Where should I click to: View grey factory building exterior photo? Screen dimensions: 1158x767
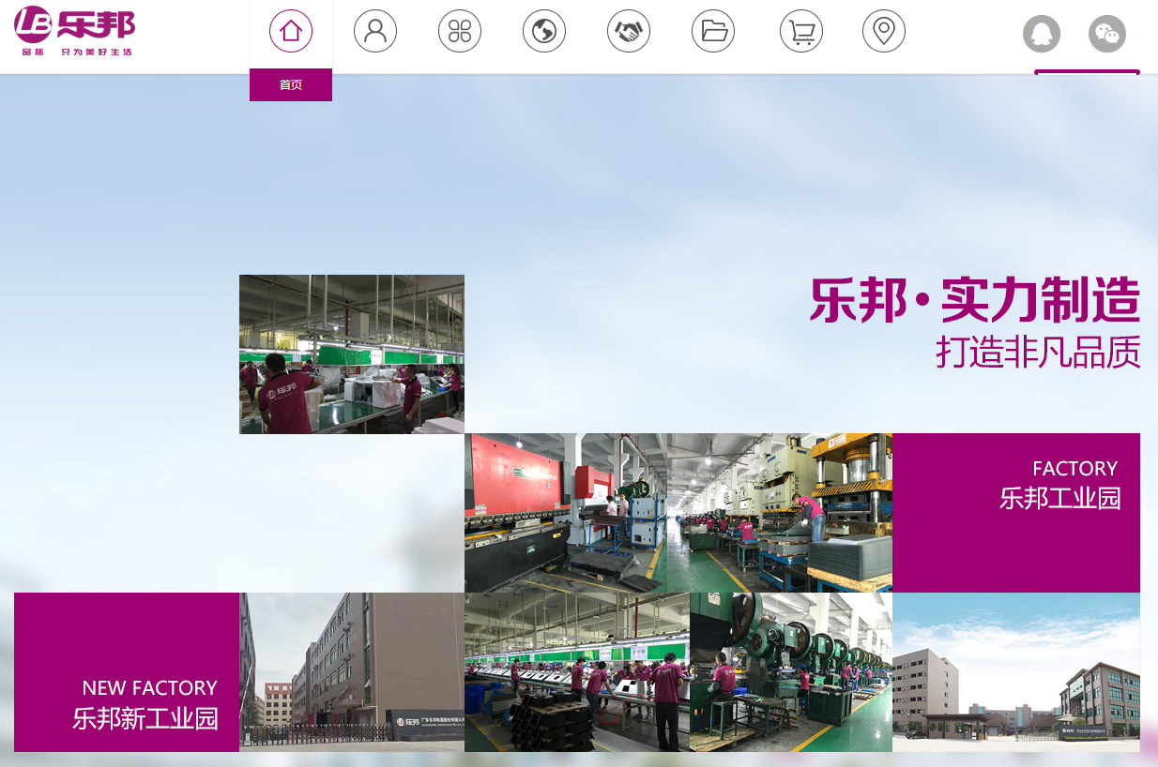352,672
